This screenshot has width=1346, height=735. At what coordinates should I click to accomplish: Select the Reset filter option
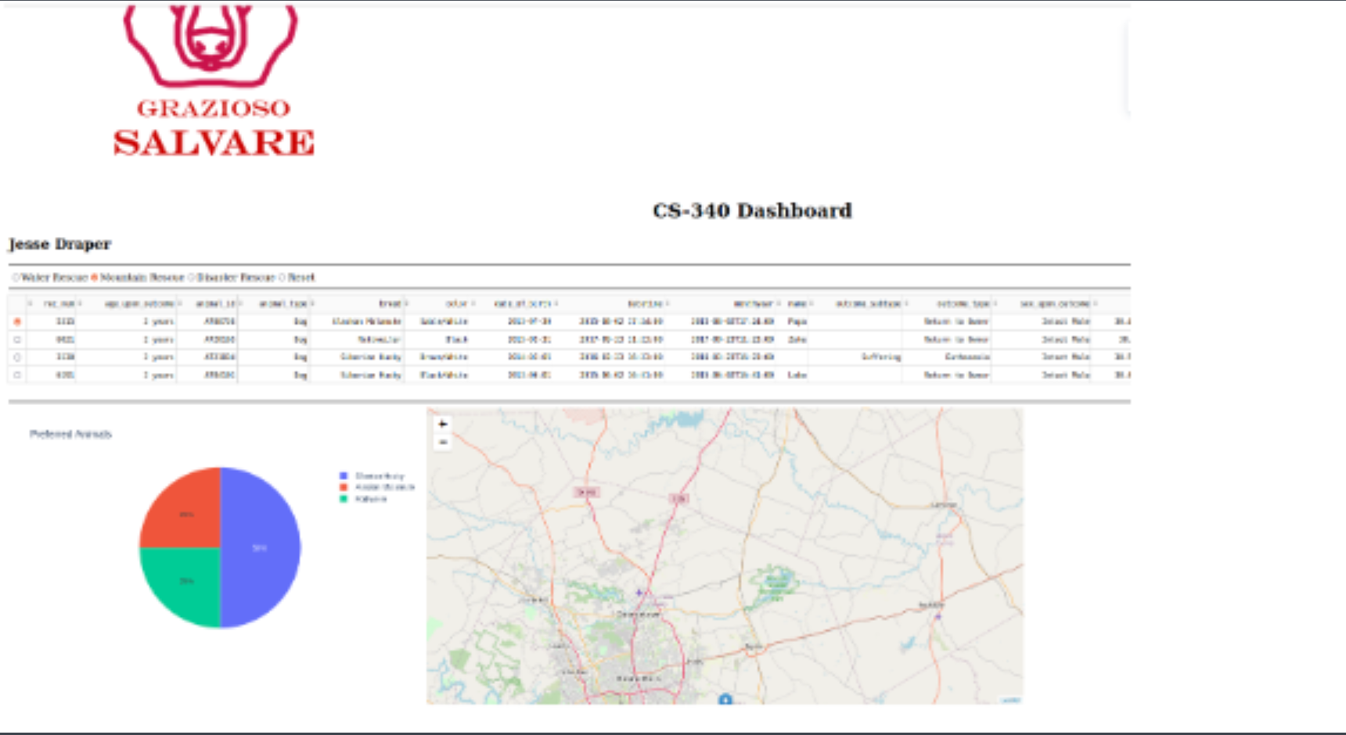pos(283,278)
